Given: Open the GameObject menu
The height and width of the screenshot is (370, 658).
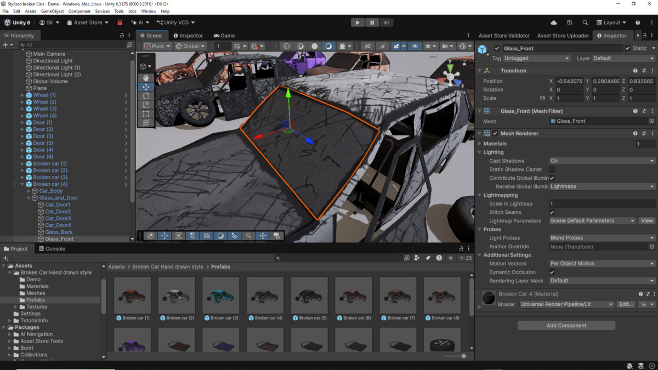Looking at the screenshot, I should point(52,11).
